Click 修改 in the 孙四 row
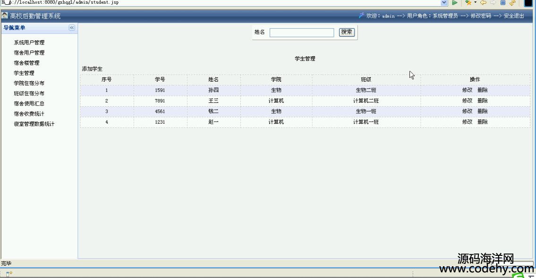Viewport: 536px width, 278px height. point(468,90)
